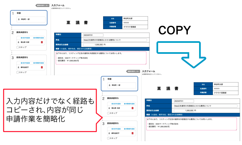This screenshot has height=145, width=242.
Task: Click 対象者を追加 in 部長承認待ち step, upper-left form
Action: [38, 63]
